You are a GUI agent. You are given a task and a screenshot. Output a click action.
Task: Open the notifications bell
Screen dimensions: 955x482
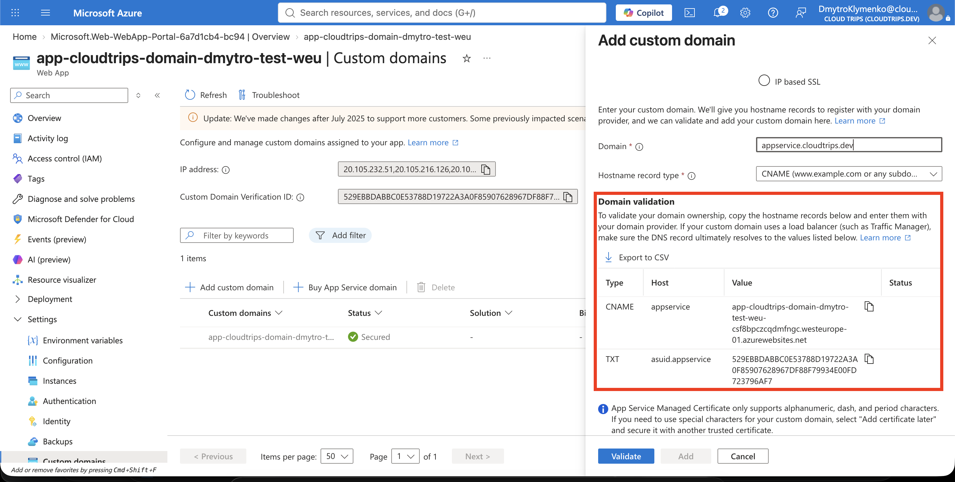click(x=718, y=13)
